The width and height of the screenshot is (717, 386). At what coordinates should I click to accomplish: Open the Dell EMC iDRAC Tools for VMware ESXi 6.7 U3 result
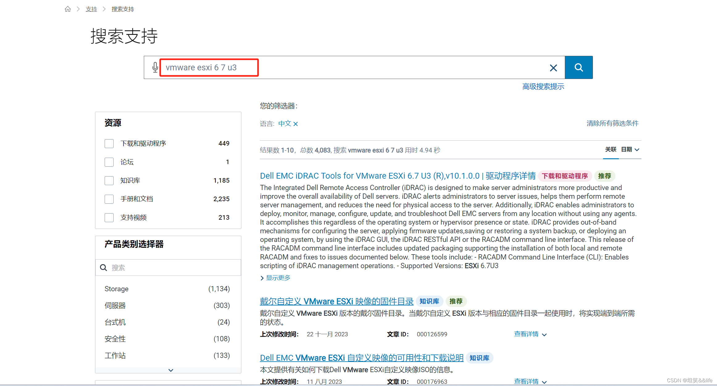398,176
